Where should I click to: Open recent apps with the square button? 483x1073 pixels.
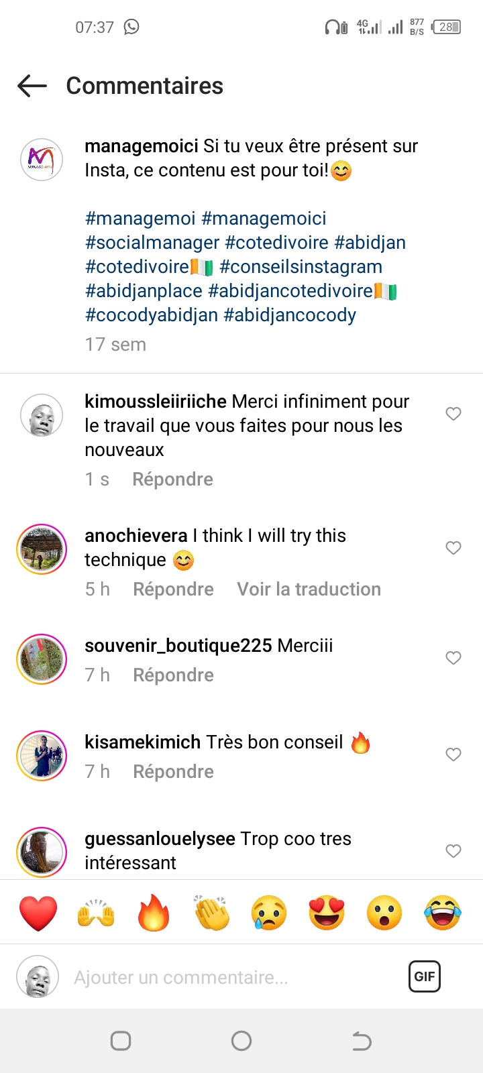click(x=121, y=1041)
